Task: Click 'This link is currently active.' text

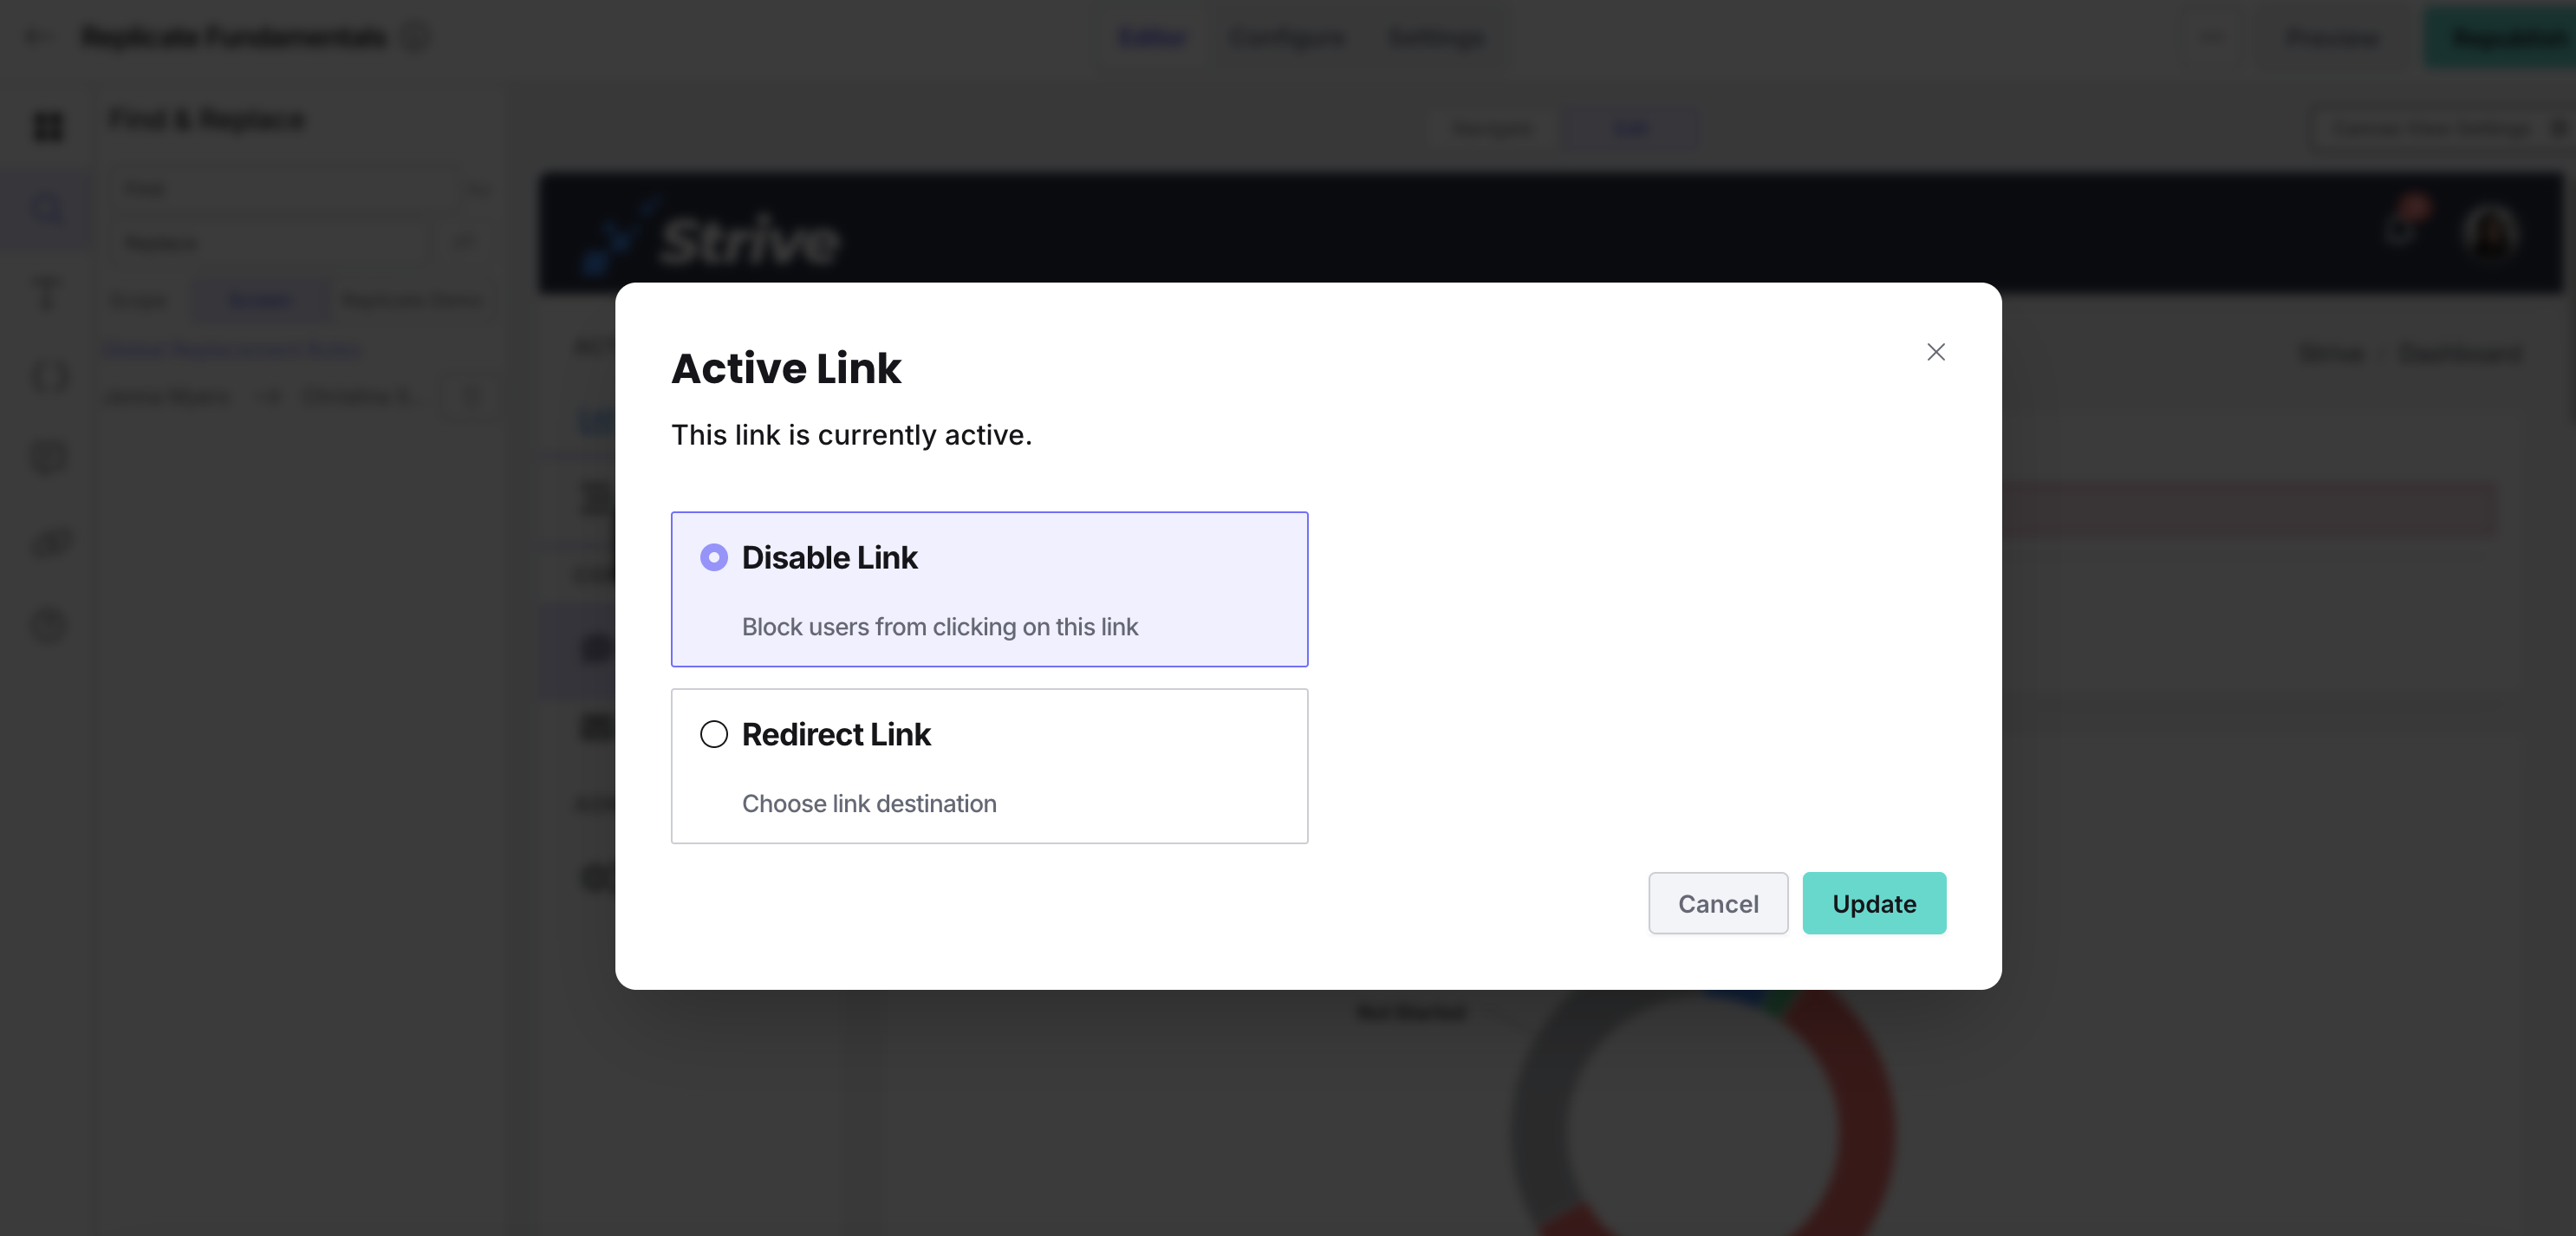Action: pyautogui.click(x=851, y=435)
